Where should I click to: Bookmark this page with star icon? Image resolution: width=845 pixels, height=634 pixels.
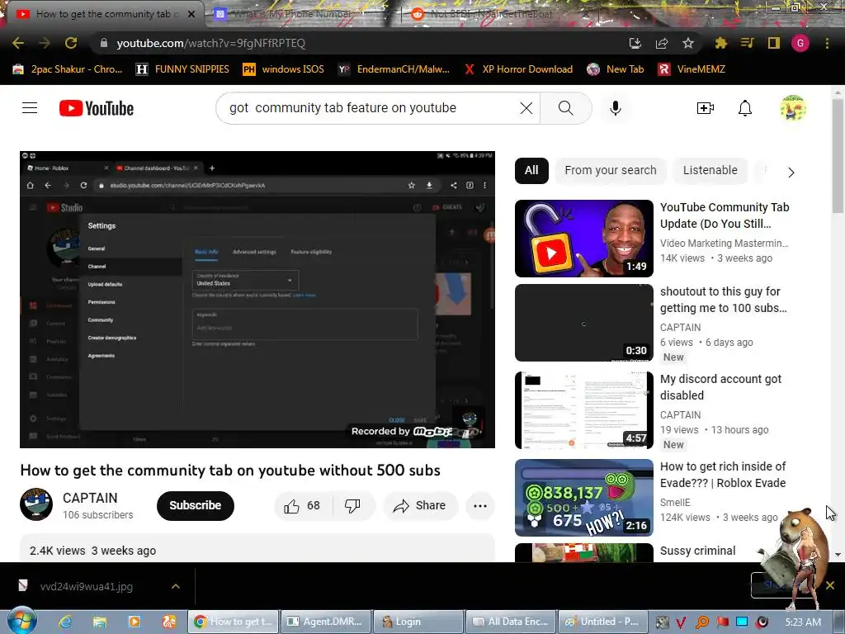(687, 43)
